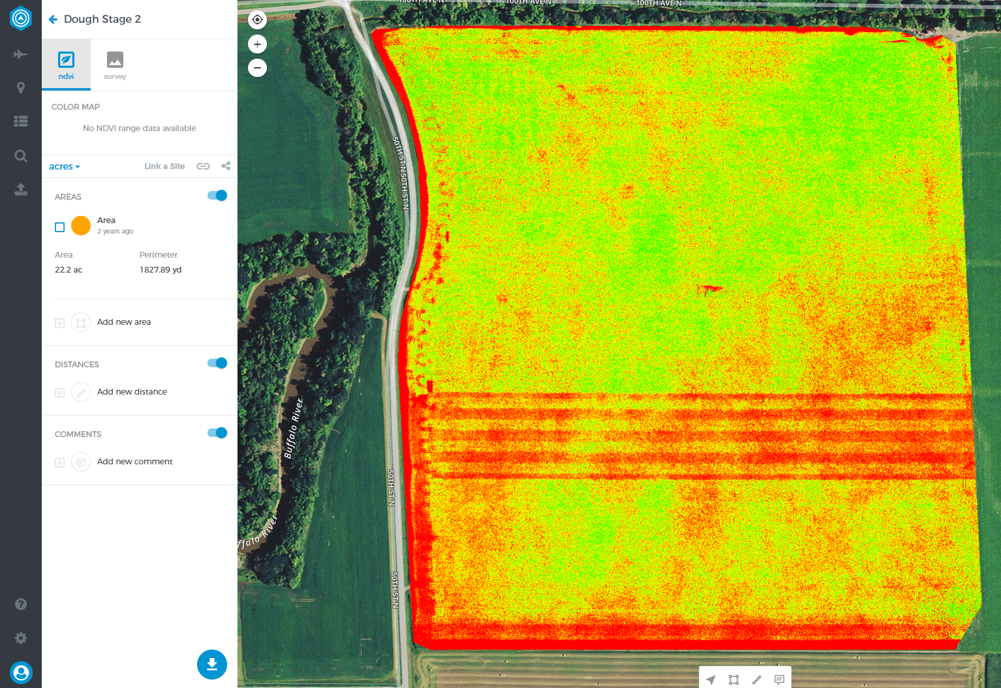Click the No NDVI range data available message
The width and height of the screenshot is (1001, 688).
140,128
